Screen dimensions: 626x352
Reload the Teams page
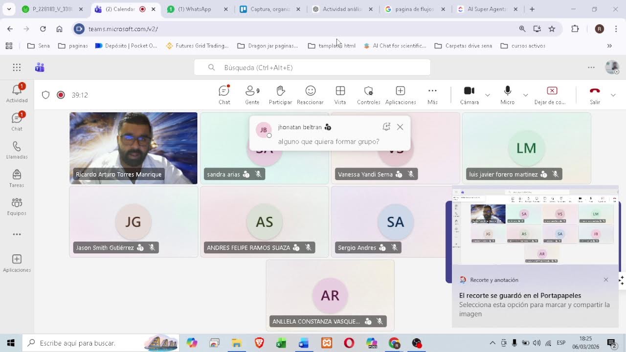click(x=43, y=29)
